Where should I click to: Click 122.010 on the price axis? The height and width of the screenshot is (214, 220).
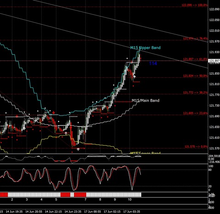click(214, 31)
